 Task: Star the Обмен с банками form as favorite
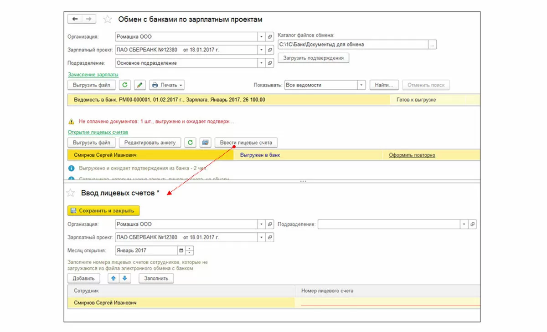(x=108, y=20)
